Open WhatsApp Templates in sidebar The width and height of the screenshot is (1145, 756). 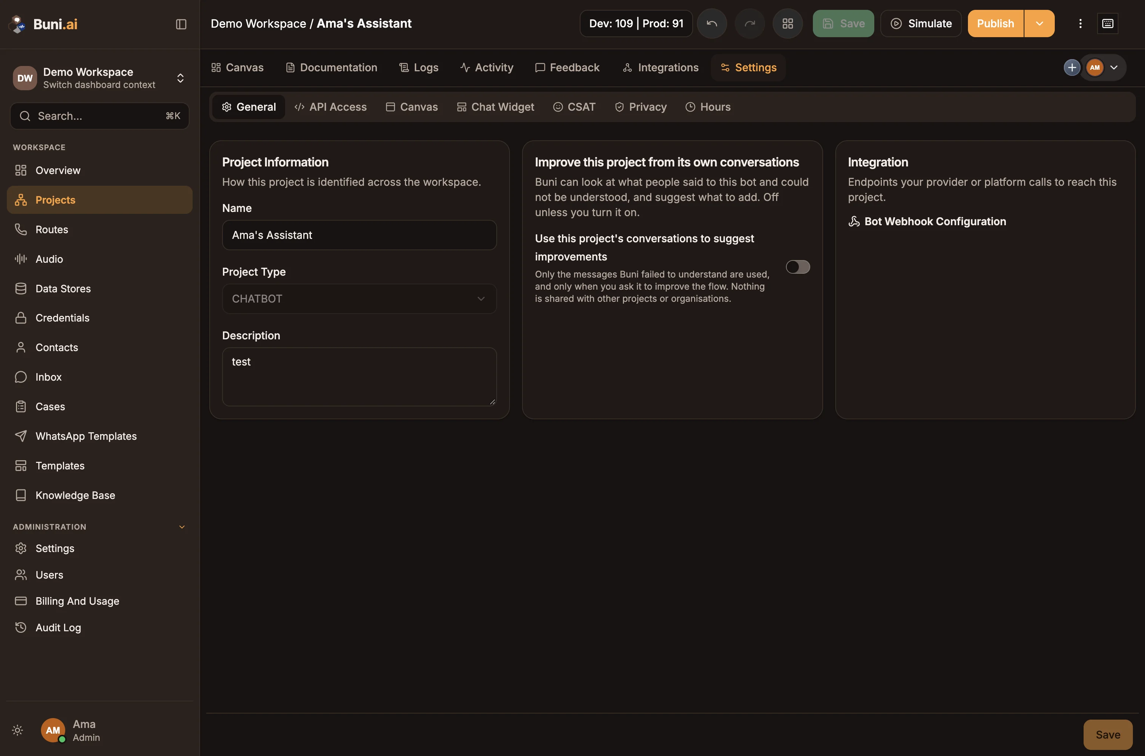tap(99, 436)
